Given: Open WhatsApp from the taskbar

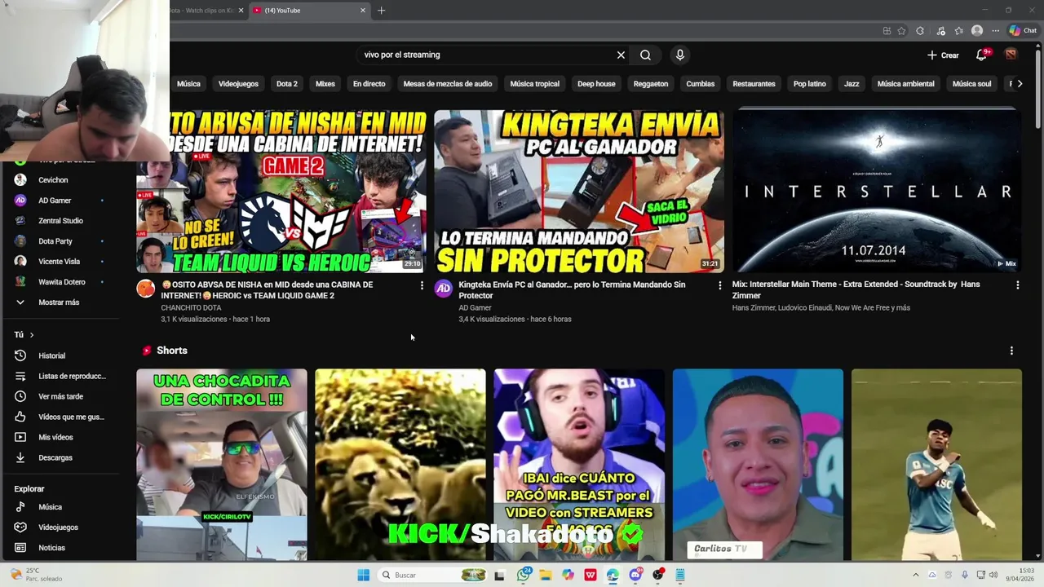Looking at the screenshot, I should (524, 575).
